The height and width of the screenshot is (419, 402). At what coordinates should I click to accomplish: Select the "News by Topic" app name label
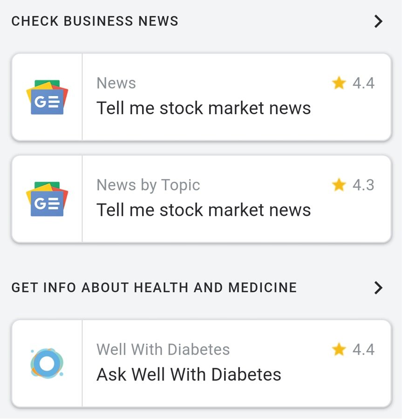148,185
